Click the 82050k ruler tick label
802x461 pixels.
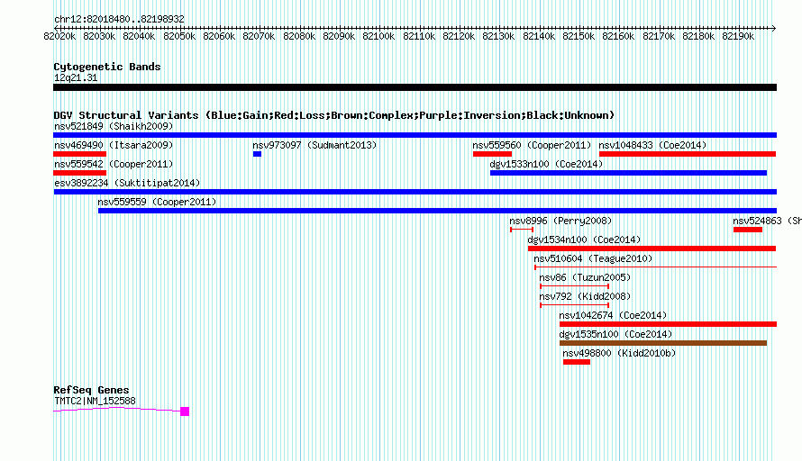coord(179,36)
